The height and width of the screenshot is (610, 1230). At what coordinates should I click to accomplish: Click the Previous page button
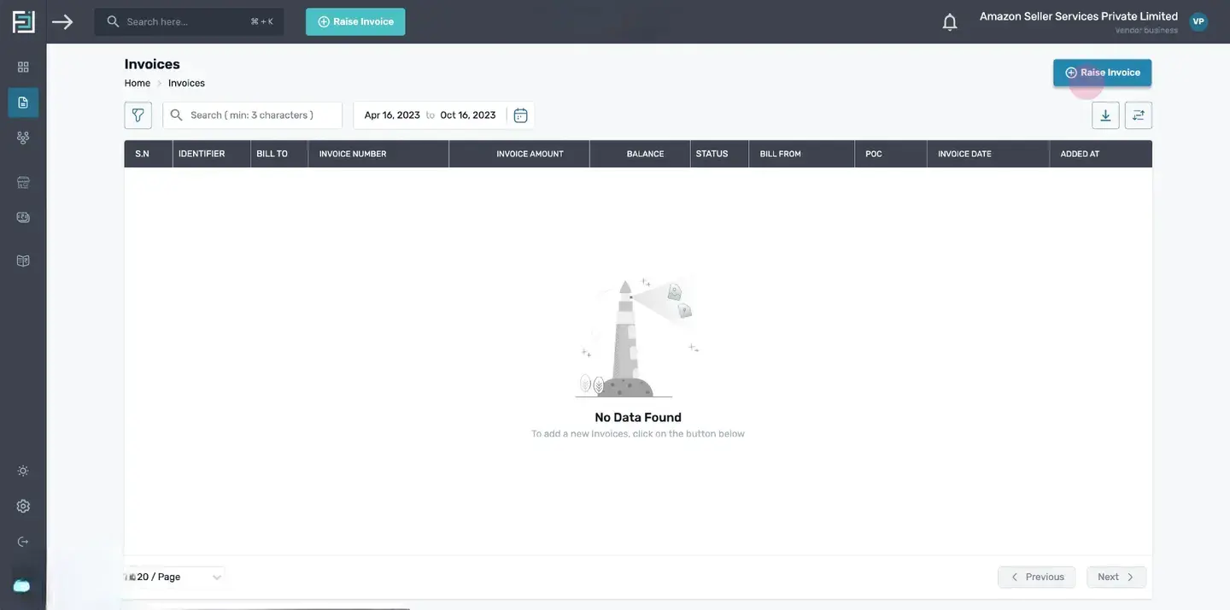1036,577
